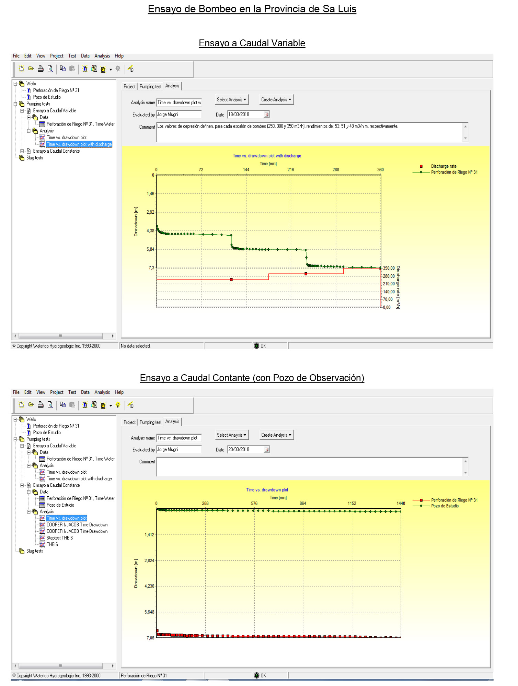Click tree scrollbar right arrow in Caudal Contante screenshot
The width and height of the screenshot is (518, 686).
113,666
